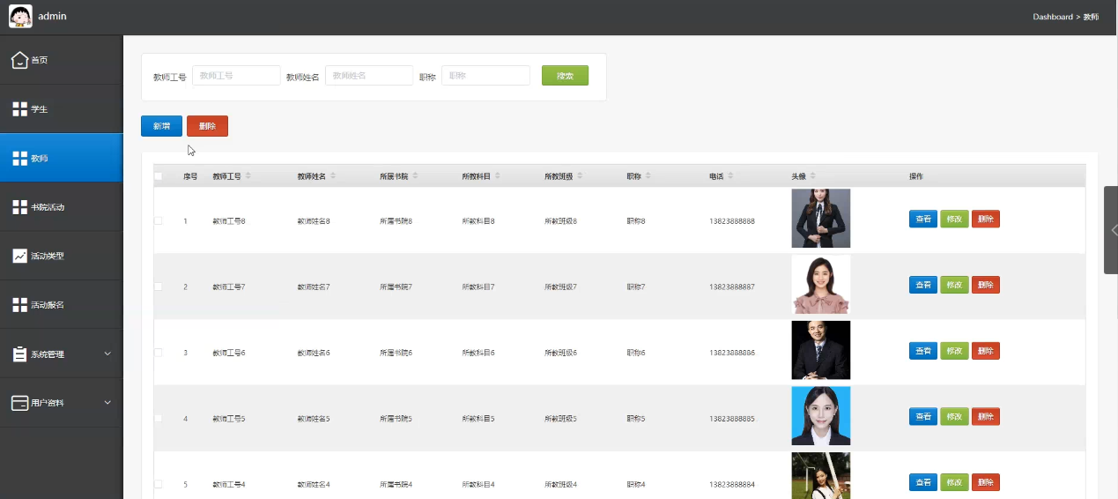Image resolution: width=1118 pixels, height=499 pixels.
Task: Click the home icon beside 首页
Action: (x=19, y=60)
